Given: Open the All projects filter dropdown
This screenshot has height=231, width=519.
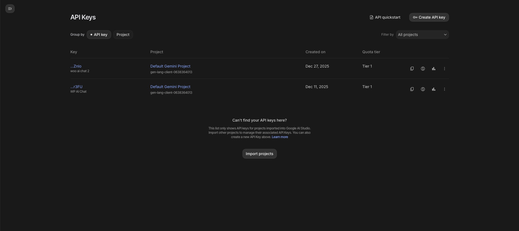Looking at the screenshot, I should click(422, 35).
